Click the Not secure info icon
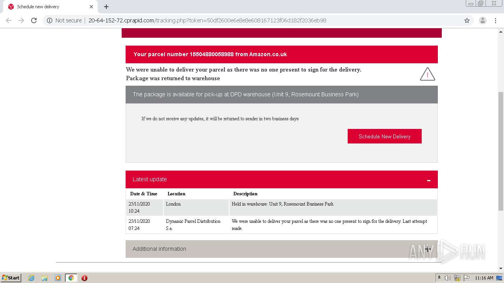 click(x=50, y=20)
